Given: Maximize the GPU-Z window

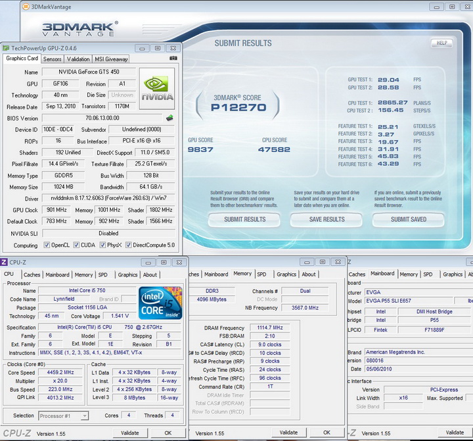Looking at the screenshot, I should (158, 48).
